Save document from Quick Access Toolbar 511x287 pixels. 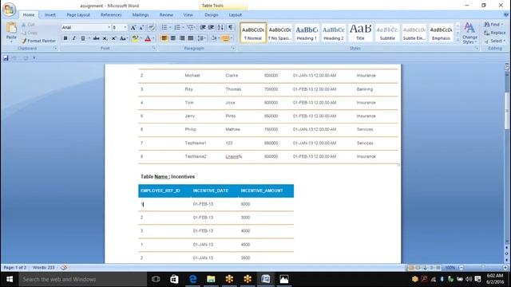[x=6, y=58]
